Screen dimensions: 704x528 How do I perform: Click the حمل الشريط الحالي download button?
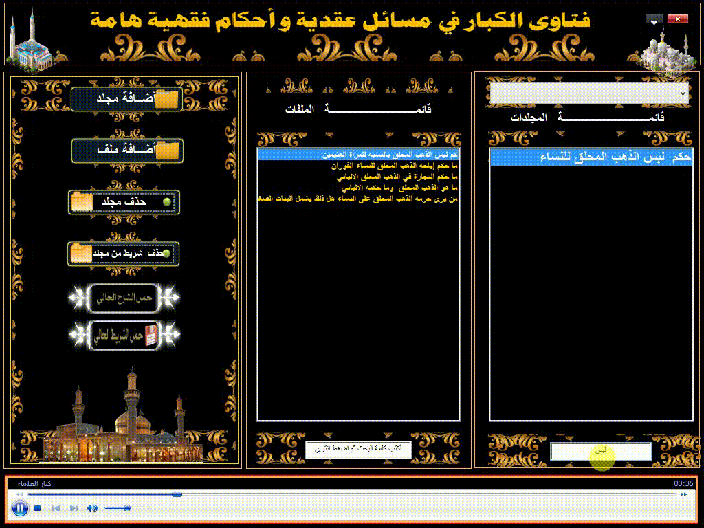pyautogui.click(x=124, y=335)
